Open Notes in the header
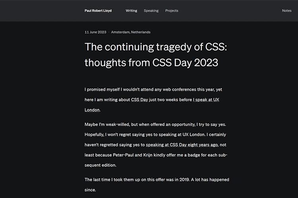The width and height of the screenshot is (298, 198). click(x=286, y=11)
